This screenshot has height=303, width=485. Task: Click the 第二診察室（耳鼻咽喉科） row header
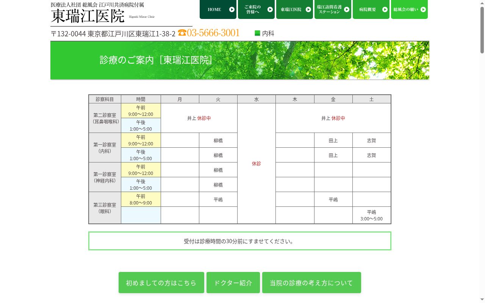105,118
